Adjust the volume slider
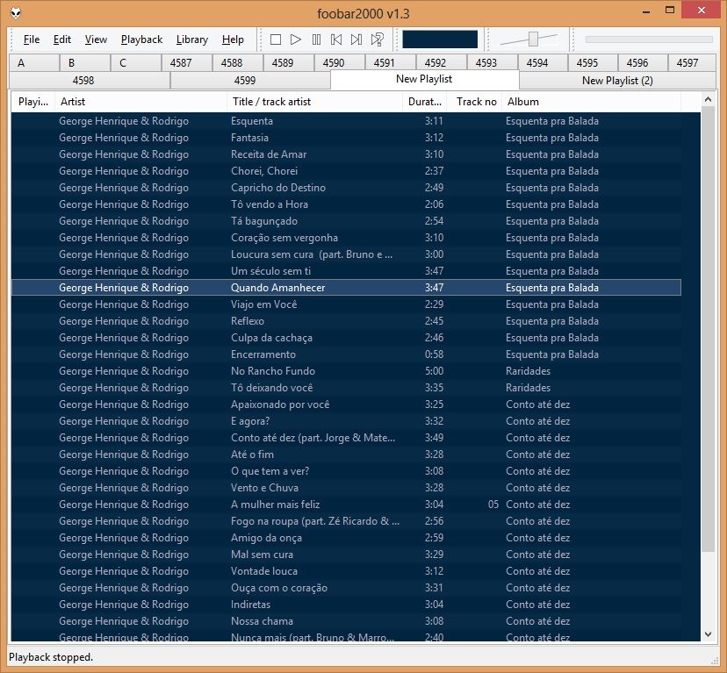 532,39
